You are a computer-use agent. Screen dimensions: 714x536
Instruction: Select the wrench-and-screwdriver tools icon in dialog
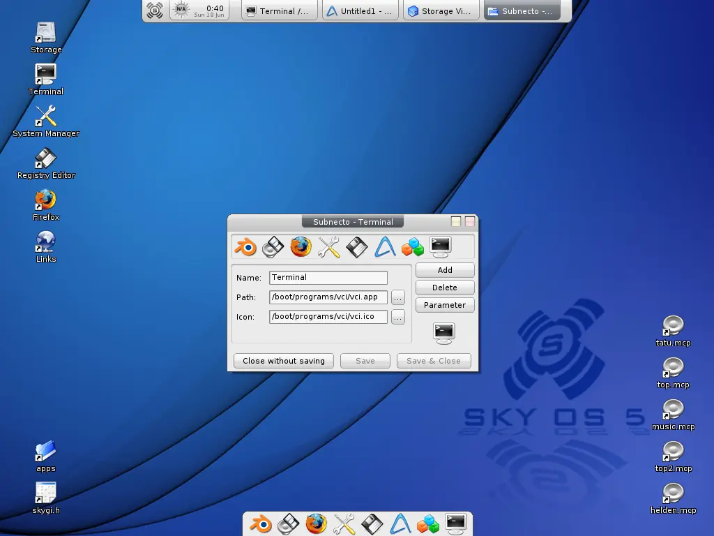pyautogui.click(x=329, y=247)
